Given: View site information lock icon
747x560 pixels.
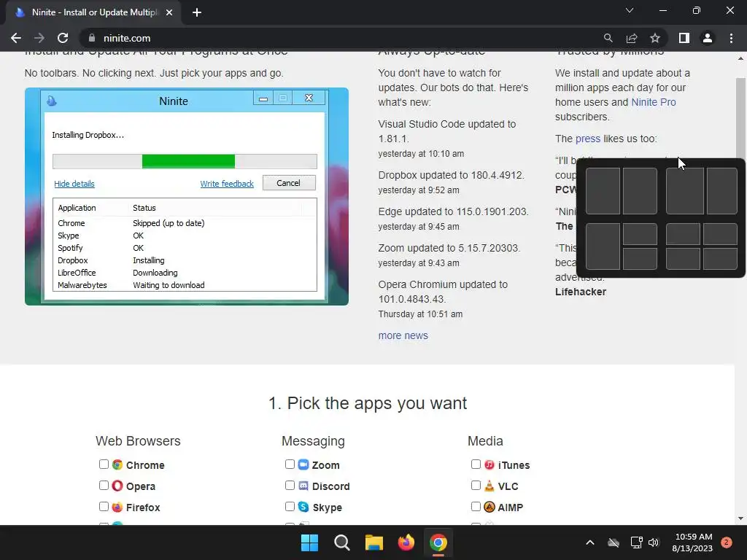Looking at the screenshot, I should (x=92, y=38).
